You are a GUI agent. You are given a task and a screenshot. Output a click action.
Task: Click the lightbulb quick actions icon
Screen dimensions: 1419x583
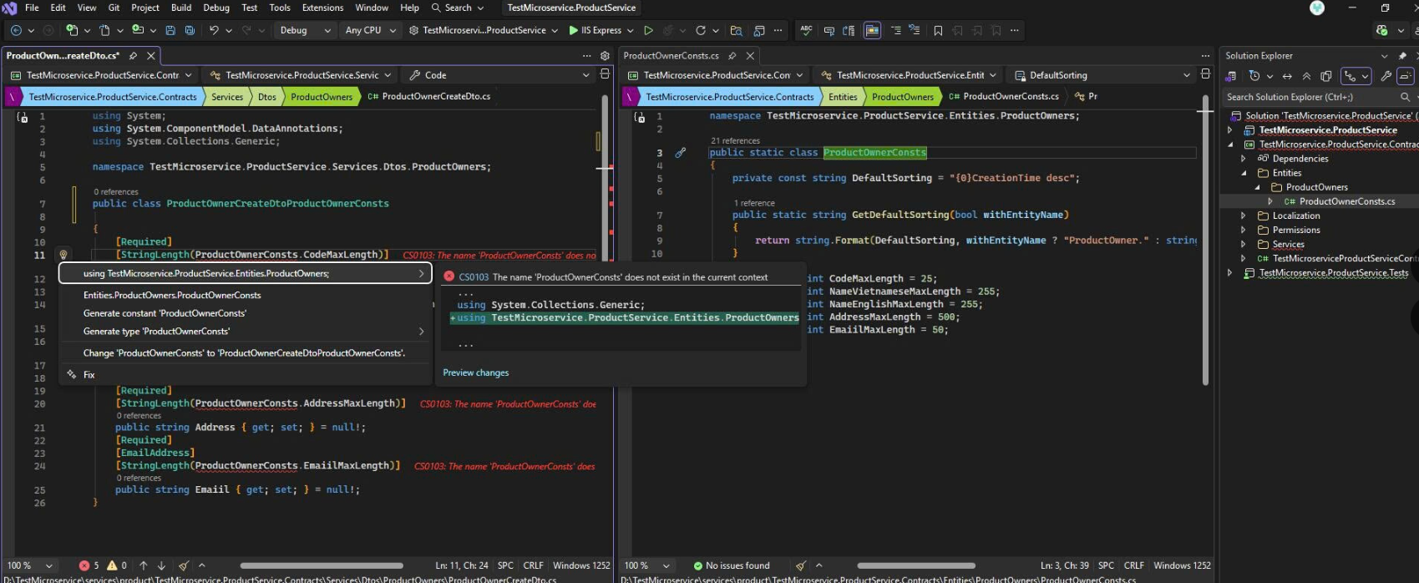pos(63,255)
